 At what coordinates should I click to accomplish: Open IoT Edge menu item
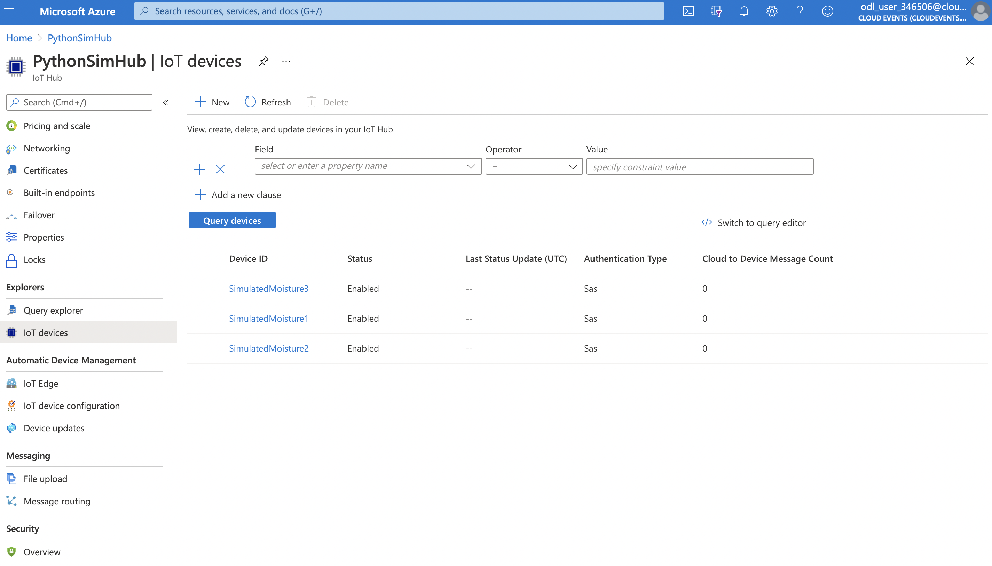pos(41,383)
